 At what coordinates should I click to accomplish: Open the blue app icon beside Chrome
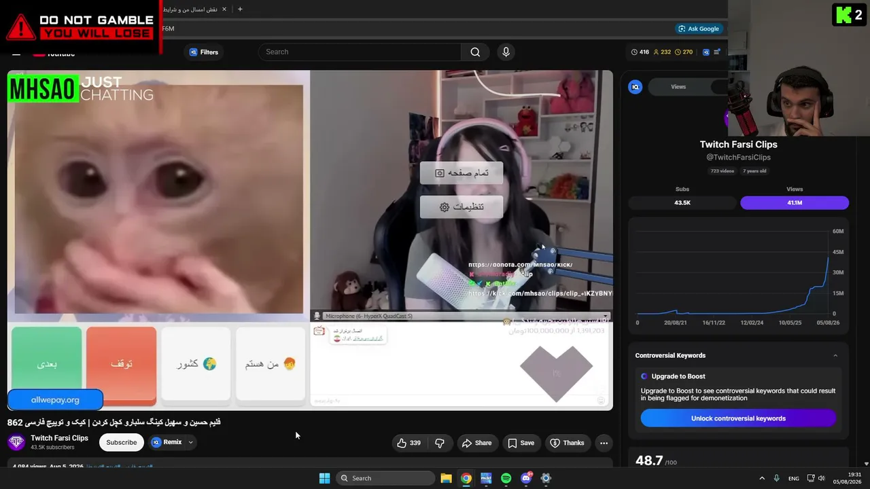pos(486,478)
